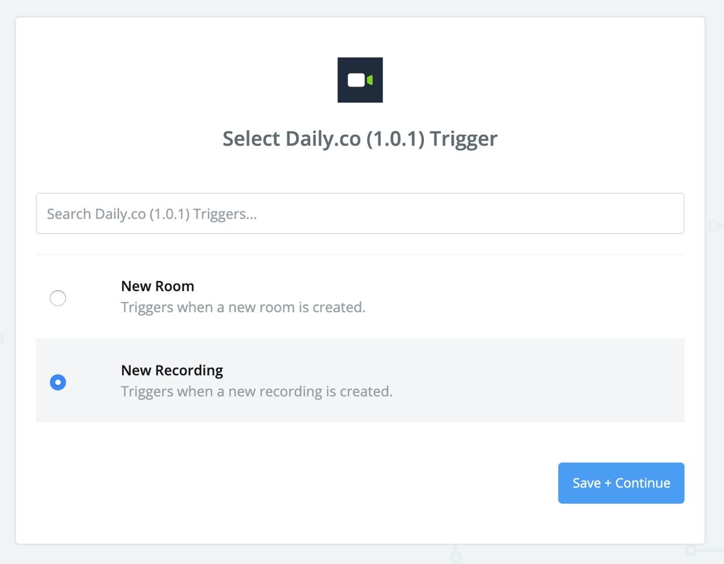Screen dimensions: 724x564
Task: Click the blank area of the New Room row
Action: 525,297
